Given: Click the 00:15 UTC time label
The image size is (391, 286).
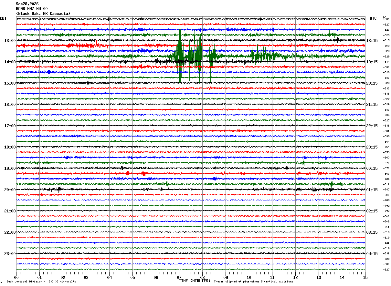Looking at the screenshot, I should click(372, 169).
